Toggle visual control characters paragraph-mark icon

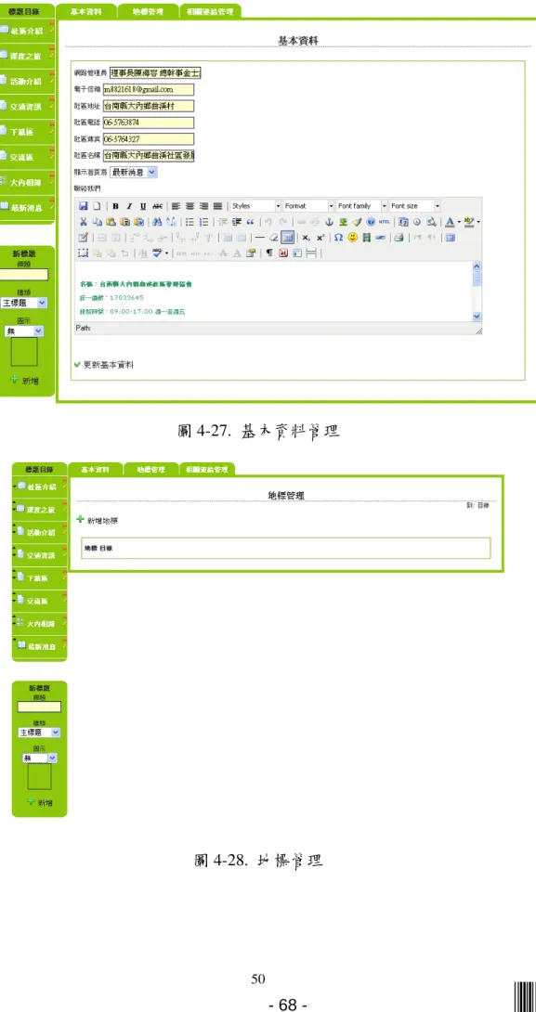268,253
